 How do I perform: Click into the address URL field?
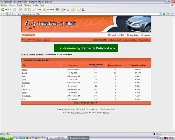pyautogui.click(x=82, y=14)
